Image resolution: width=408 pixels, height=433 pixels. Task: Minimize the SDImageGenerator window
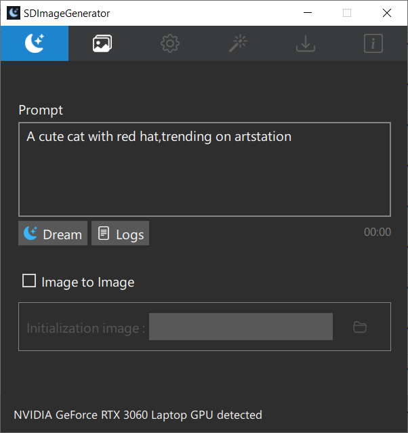[308, 13]
